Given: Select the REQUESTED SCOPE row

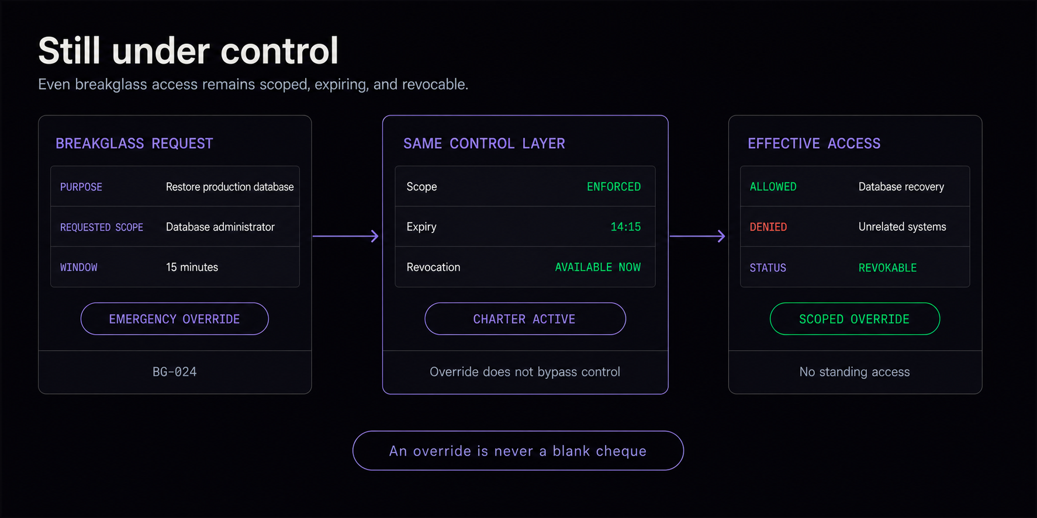Looking at the screenshot, I should 175,227.
